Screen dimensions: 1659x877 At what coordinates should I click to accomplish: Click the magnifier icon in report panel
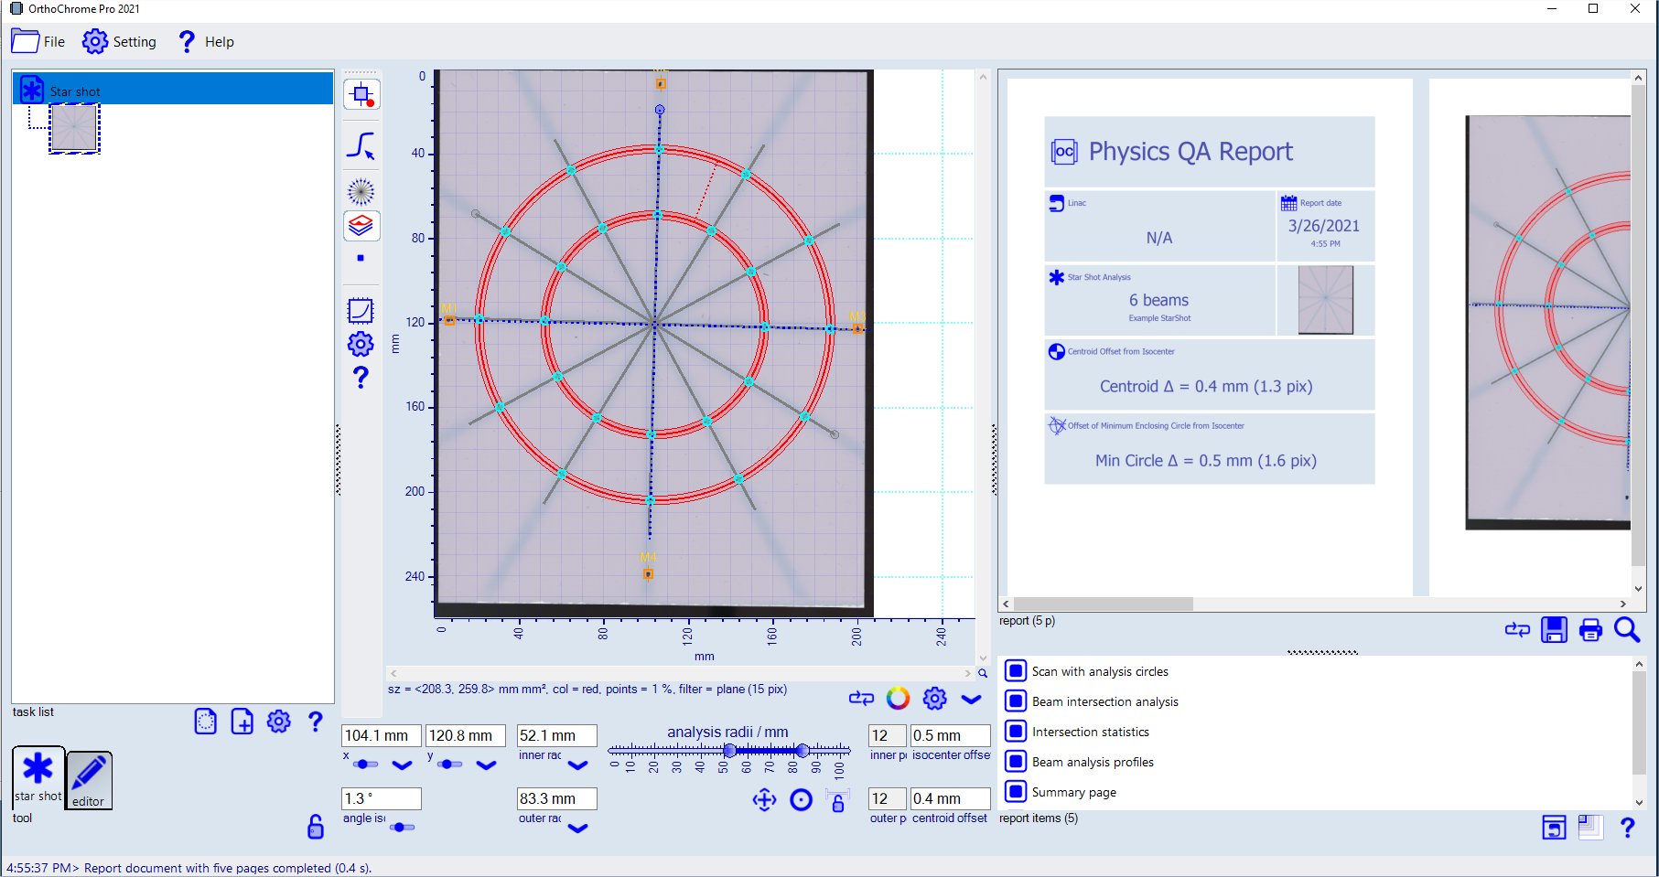tap(1627, 630)
